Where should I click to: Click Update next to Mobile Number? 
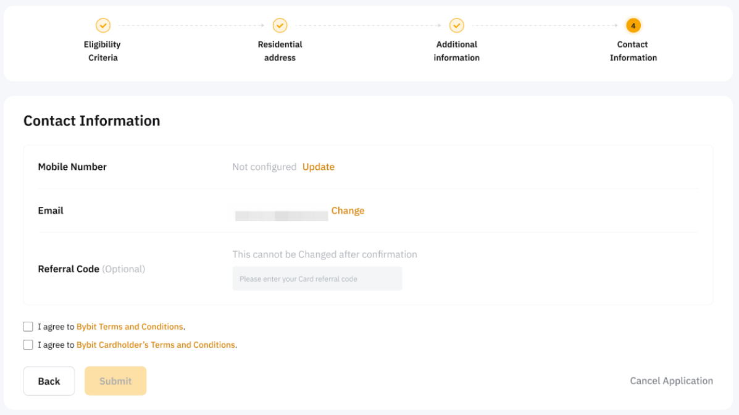click(x=318, y=167)
